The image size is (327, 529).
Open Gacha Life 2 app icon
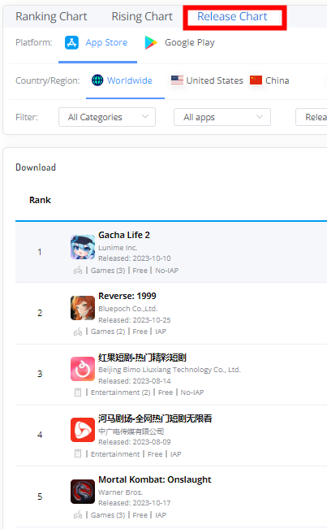pos(83,247)
